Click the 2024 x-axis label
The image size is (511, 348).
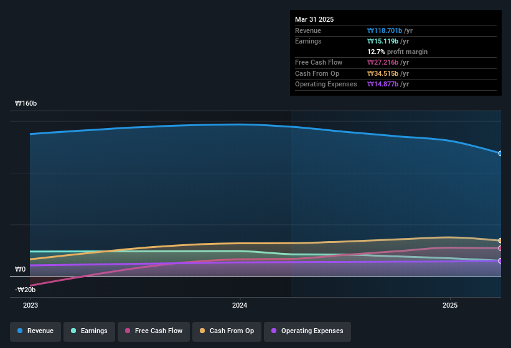[x=240, y=305]
